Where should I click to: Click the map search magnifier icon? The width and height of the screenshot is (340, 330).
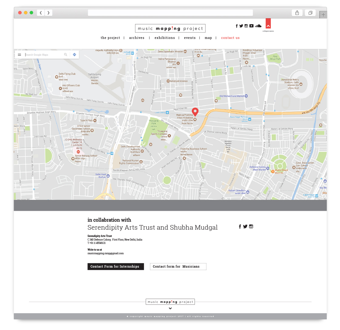[66, 54]
